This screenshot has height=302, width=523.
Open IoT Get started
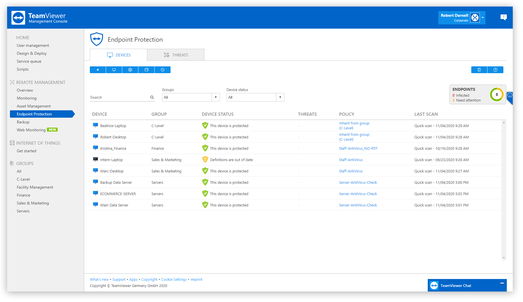point(26,151)
